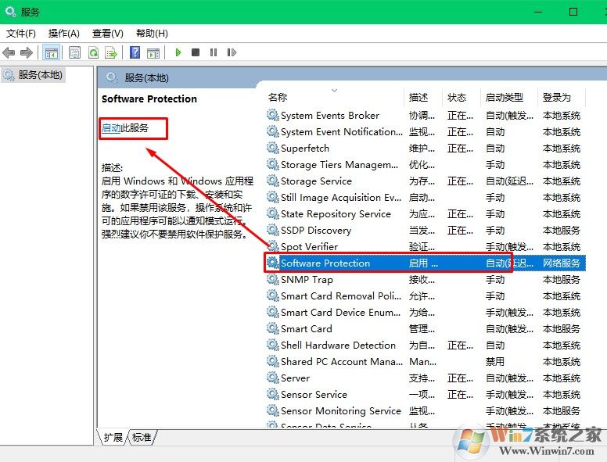607x462 pixels.
Task: Stop service with the square stop icon
Action: (x=196, y=52)
